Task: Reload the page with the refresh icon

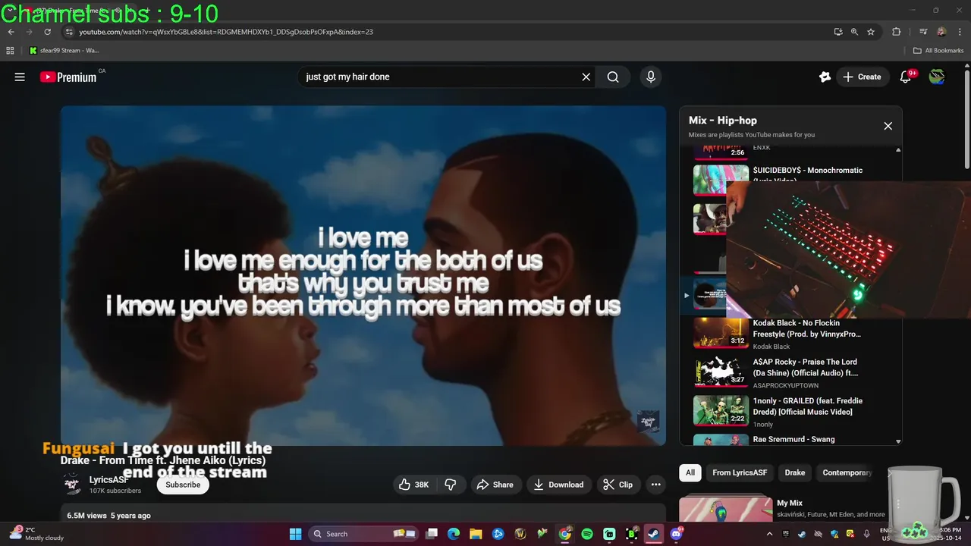Action: pos(47,32)
